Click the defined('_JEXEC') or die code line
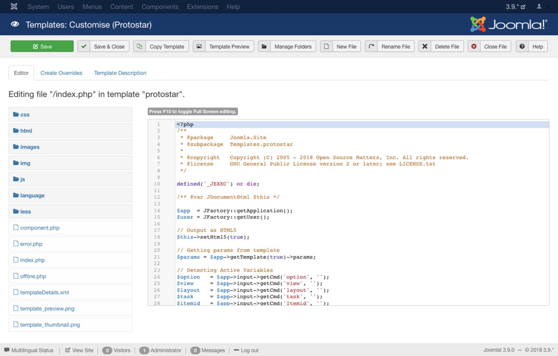The width and height of the screenshot is (558, 356). [x=218, y=184]
